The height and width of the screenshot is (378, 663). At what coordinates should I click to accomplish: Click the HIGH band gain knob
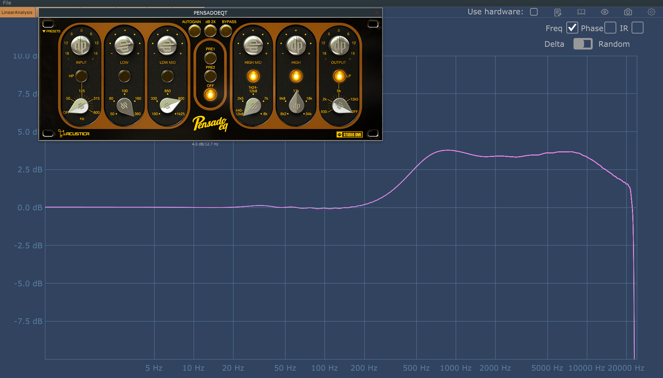coord(296,46)
